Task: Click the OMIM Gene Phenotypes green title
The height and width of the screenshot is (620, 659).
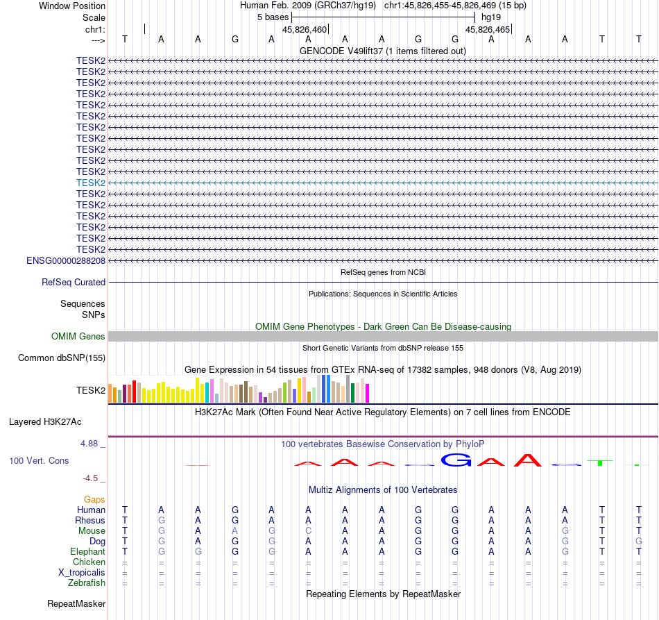Action: (383, 326)
